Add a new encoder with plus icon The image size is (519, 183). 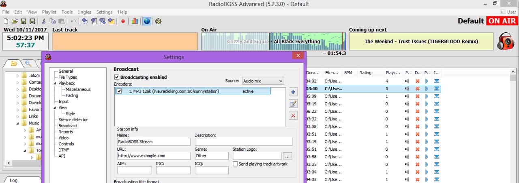[293, 92]
